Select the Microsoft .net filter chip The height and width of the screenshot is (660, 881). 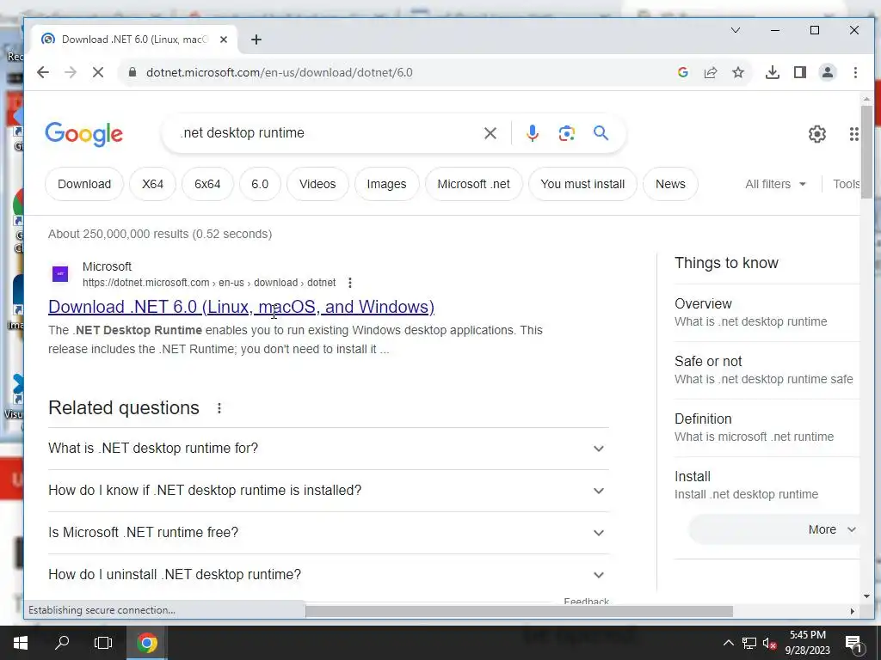click(474, 184)
